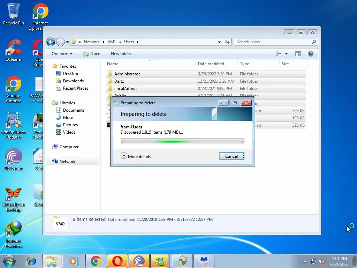Select Network in navigation pane
The image size is (357, 268).
coord(73,161)
